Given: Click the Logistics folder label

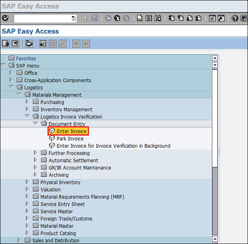Looking at the screenshot, I should (x=33, y=88).
